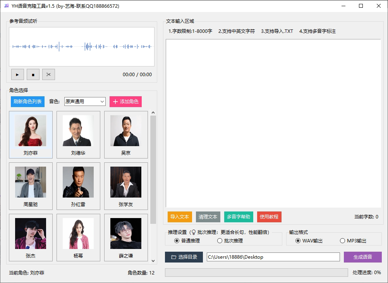The width and height of the screenshot is (388, 283).
Task: Import text with 导入文本 button
Action: [180, 217]
